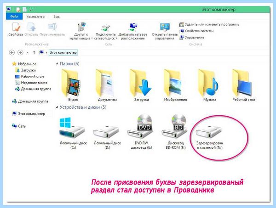The image size is (276, 208).
Task: Select the Рабочий стол folder icon
Action: tap(244, 85)
